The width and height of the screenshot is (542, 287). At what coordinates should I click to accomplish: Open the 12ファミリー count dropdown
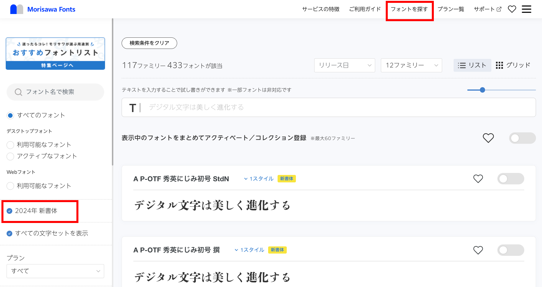(x=412, y=65)
